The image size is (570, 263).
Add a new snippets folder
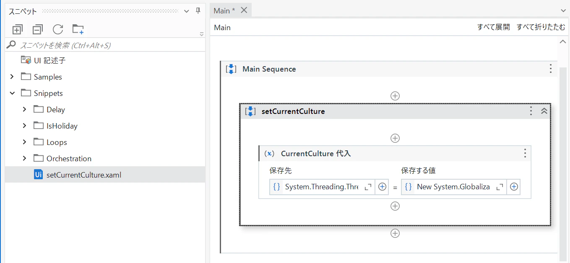pos(78,29)
